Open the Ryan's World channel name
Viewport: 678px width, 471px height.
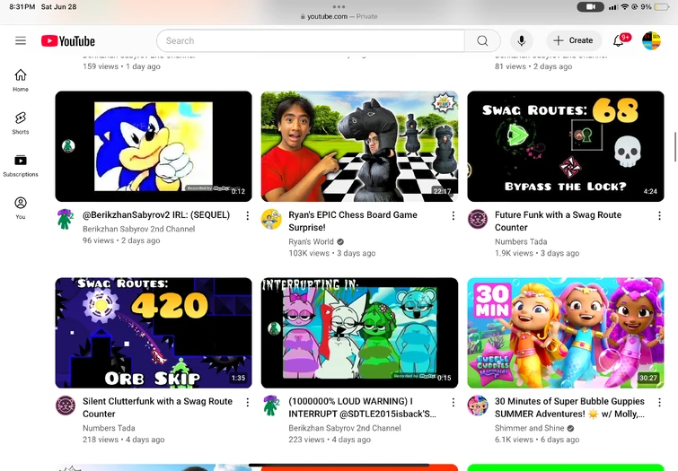tap(311, 241)
